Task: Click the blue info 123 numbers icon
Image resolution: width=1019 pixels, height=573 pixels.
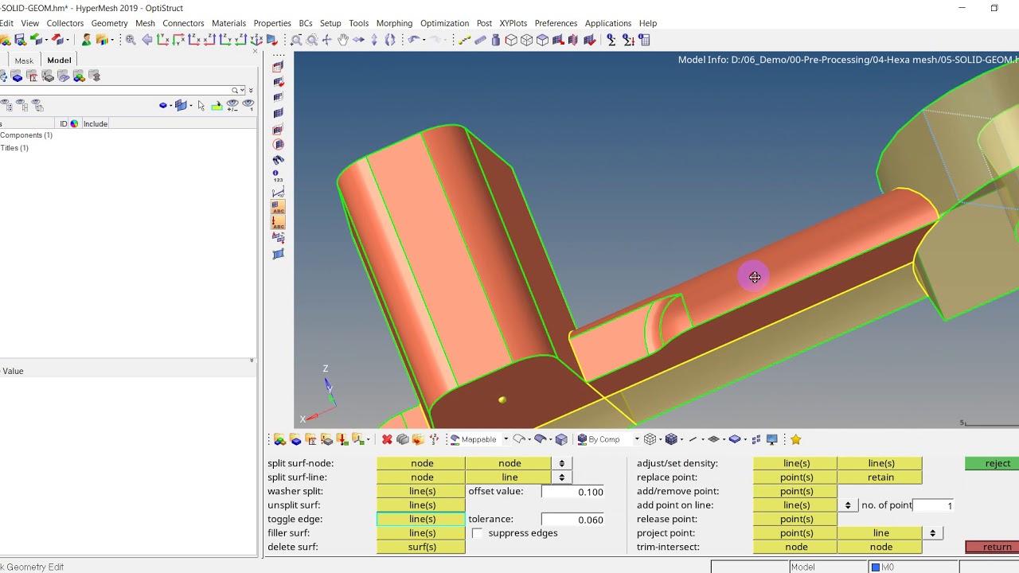Action: coord(278,176)
